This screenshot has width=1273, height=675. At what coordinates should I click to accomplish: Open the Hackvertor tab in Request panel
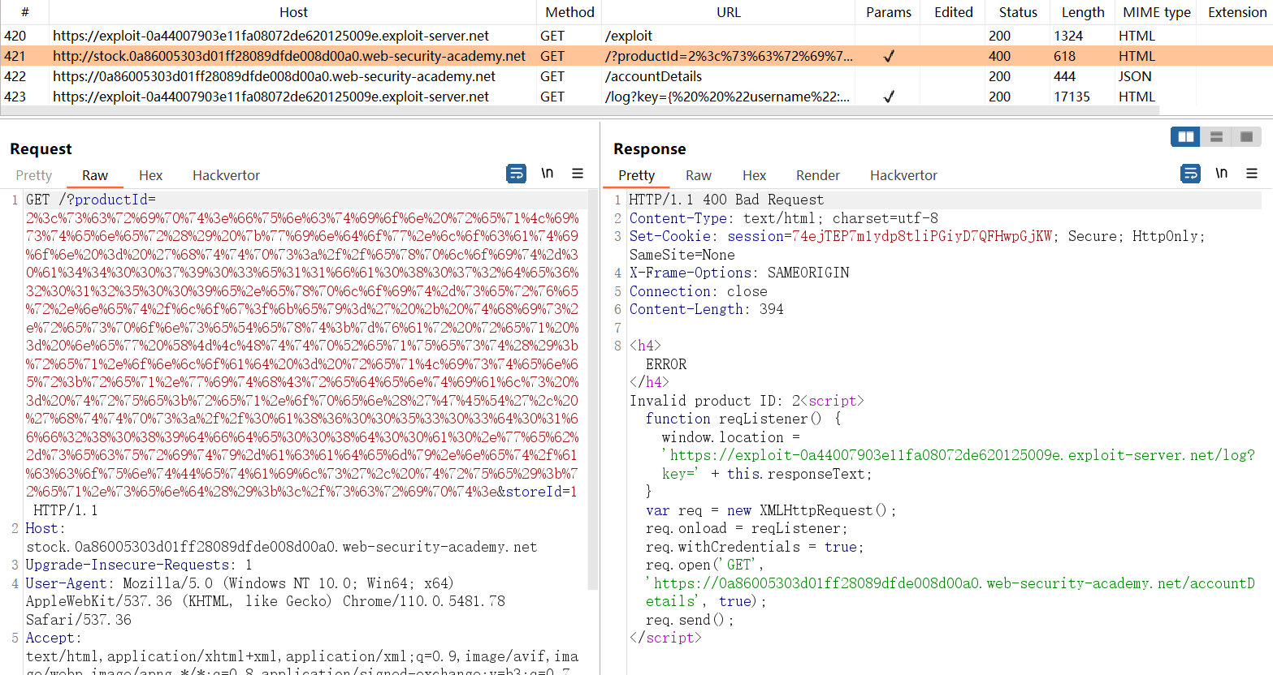click(x=226, y=175)
